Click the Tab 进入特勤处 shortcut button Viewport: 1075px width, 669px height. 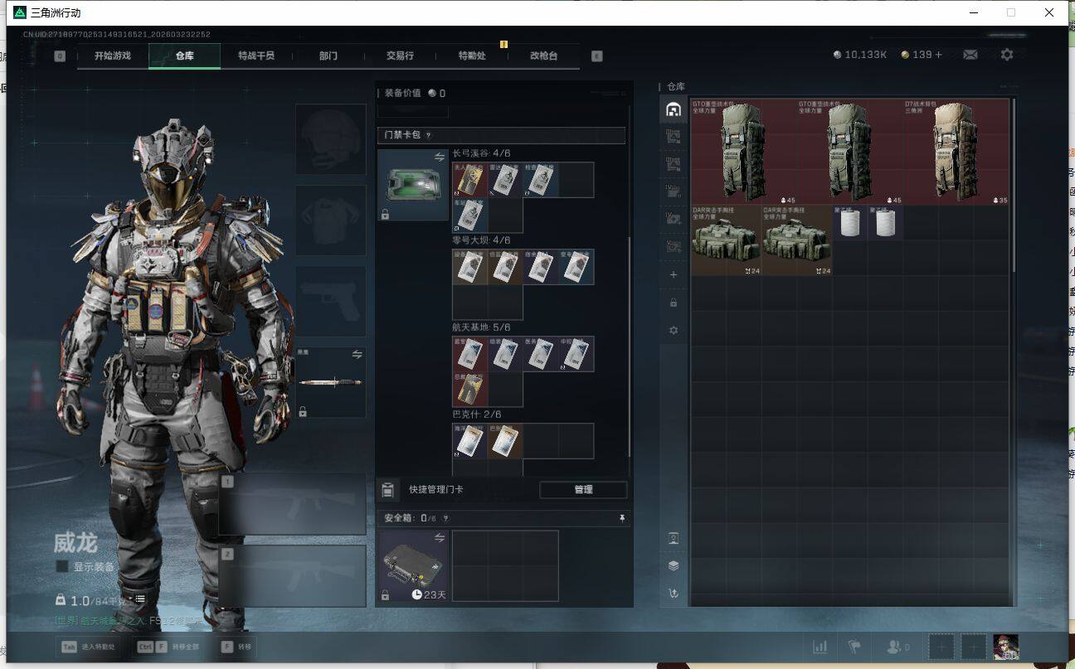(x=90, y=647)
